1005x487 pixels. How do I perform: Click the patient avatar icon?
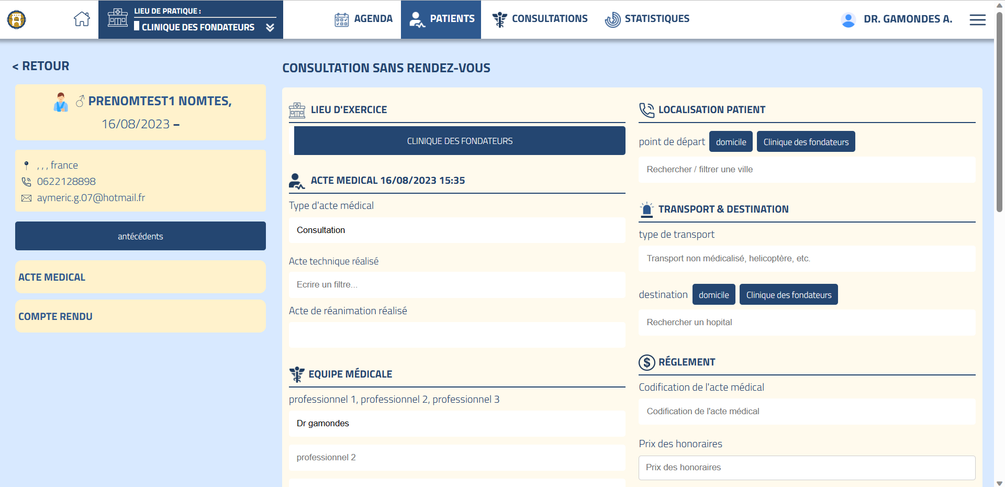pyautogui.click(x=61, y=102)
